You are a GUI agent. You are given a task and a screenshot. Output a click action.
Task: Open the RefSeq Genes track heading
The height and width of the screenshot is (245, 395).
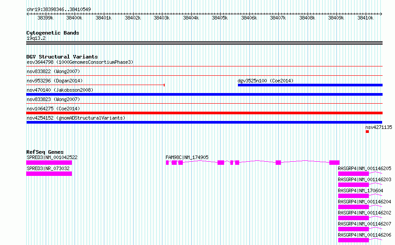45,152
